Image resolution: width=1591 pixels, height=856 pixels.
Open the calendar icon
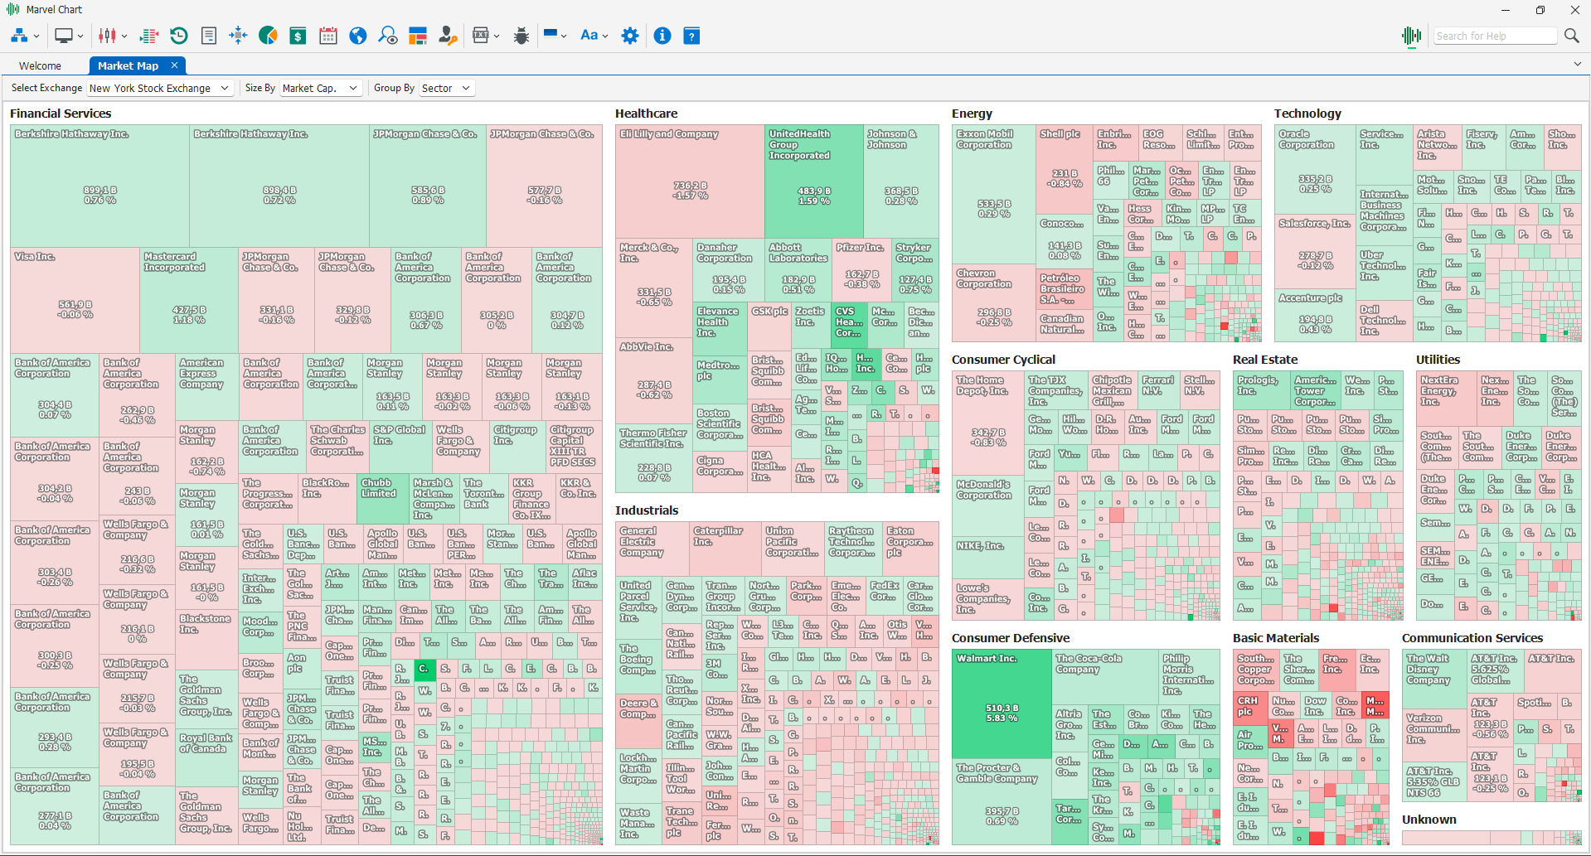pos(328,36)
